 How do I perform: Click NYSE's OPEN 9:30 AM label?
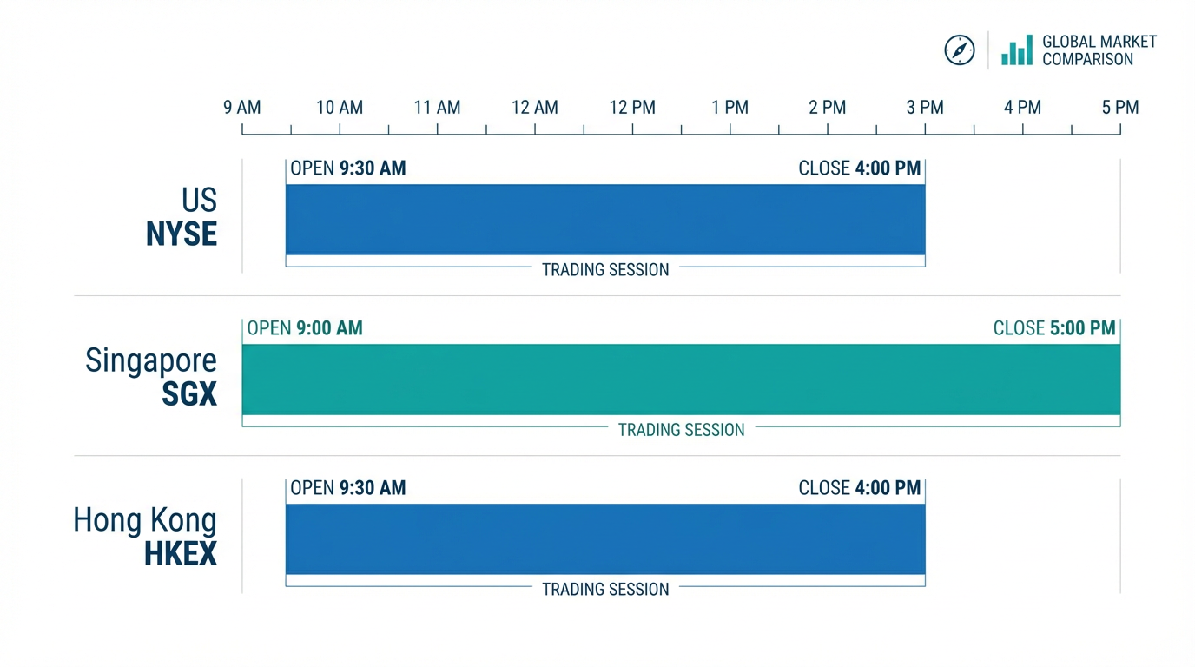(x=348, y=168)
